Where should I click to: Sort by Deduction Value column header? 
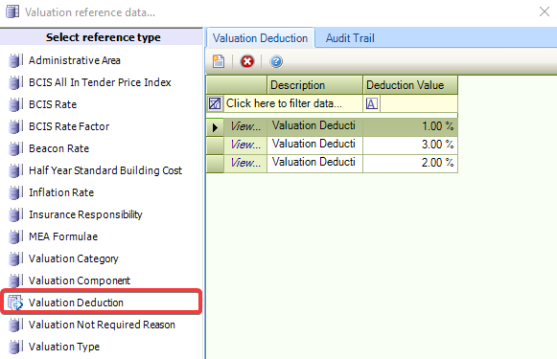(410, 85)
